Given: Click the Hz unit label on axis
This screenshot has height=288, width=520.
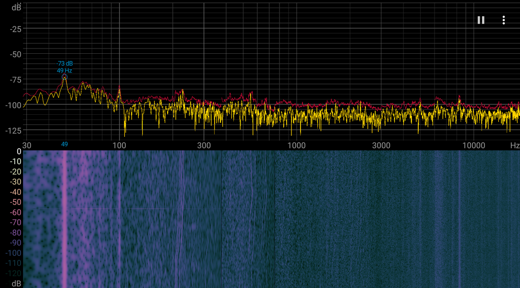Looking at the screenshot, I should click(515, 145).
